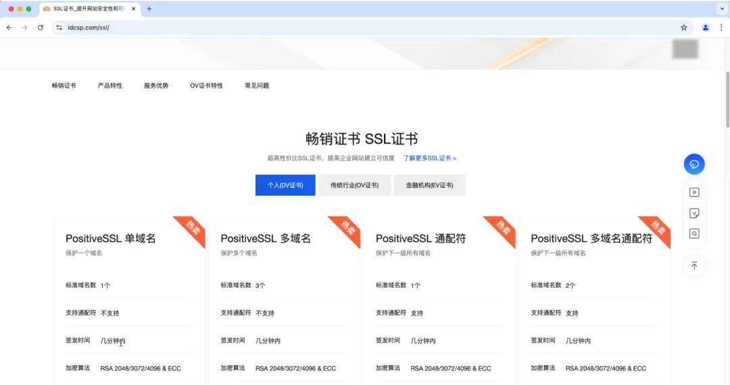
Task: Click 畅销证书 SSL证书 heading
Action: [x=362, y=138]
